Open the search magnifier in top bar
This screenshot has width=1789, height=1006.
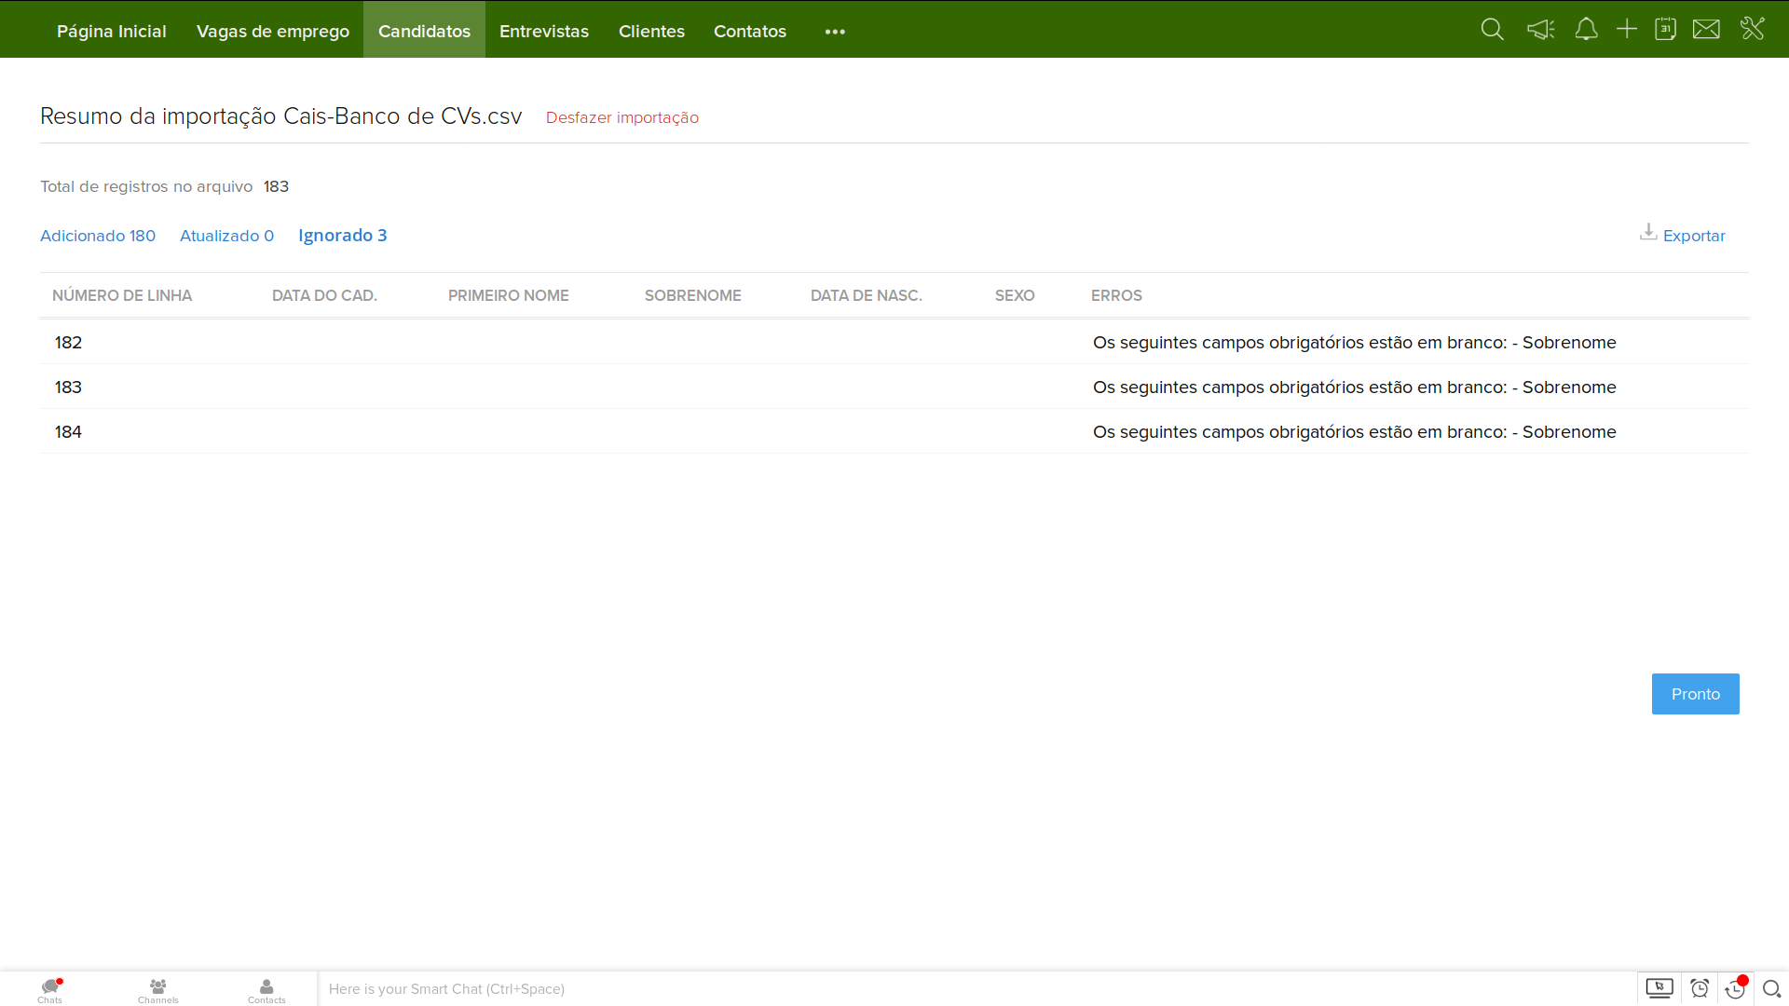(1492, 30)
